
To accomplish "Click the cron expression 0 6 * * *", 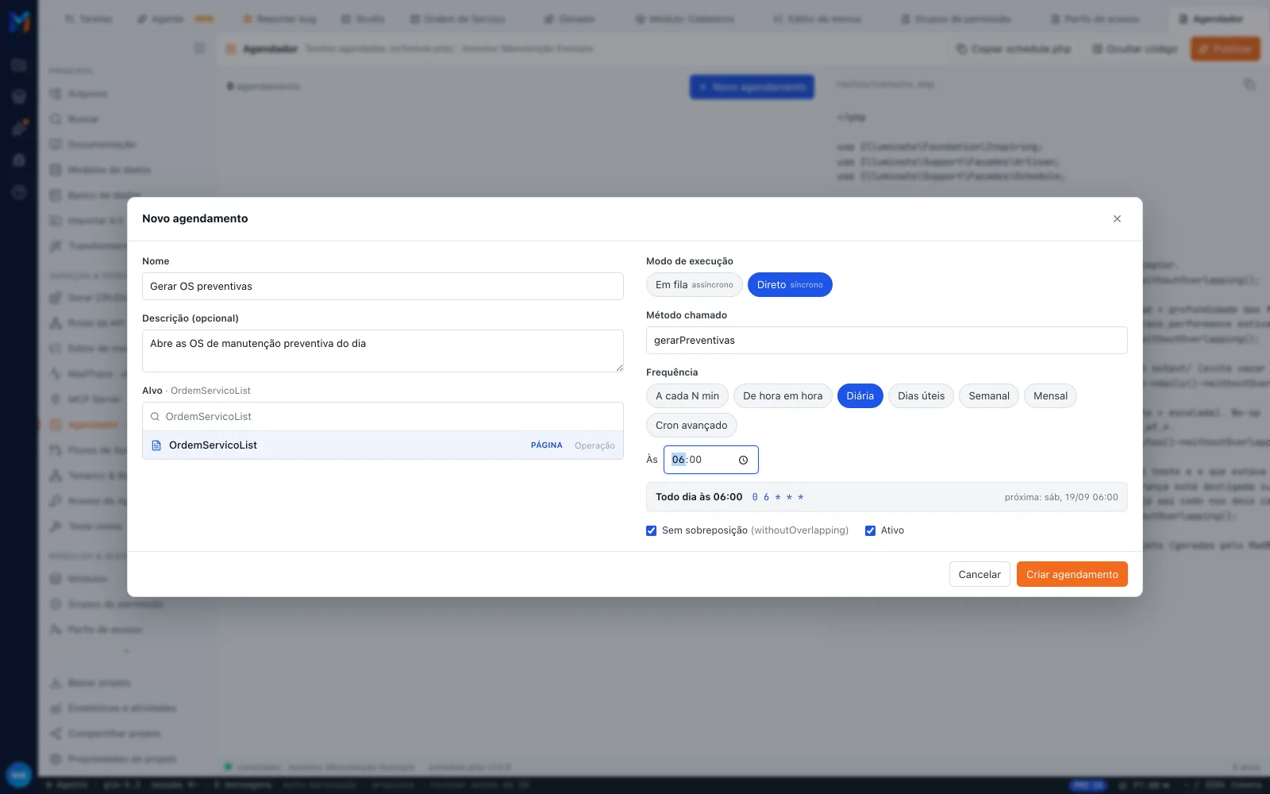I will (778, 497).
